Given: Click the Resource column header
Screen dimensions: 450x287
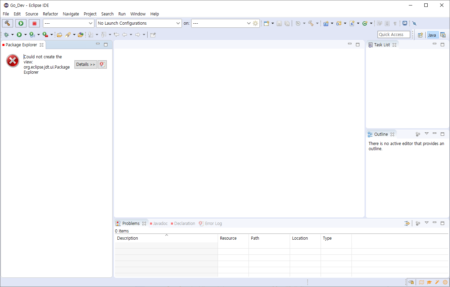Looking at the screenshot, I should pyautogui.click(x=233, y=238).
